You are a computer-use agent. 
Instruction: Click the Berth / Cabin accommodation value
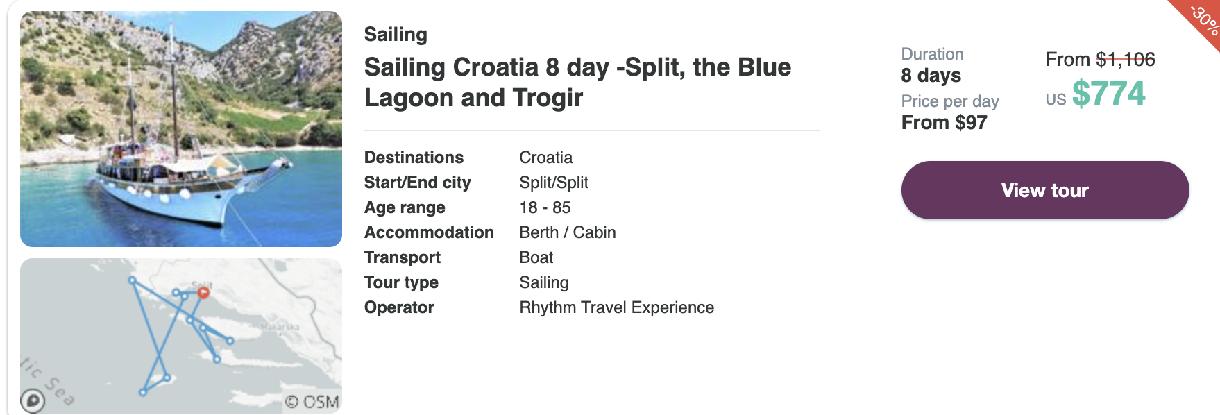click(x=568, y=232)
